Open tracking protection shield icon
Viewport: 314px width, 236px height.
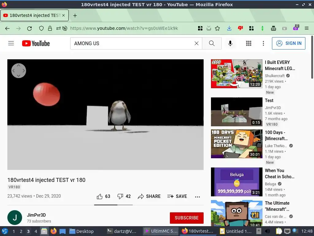(41, 28)
